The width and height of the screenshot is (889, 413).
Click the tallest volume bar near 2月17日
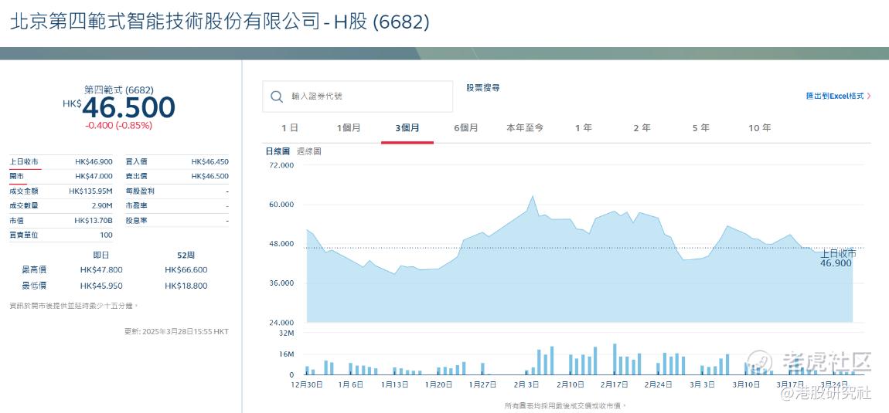coord(615,359)
